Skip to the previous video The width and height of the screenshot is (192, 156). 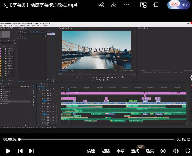[x=20, y=151]
